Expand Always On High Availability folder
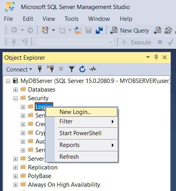Viewport: 176px width, 191px height. (x=15, y=185)
